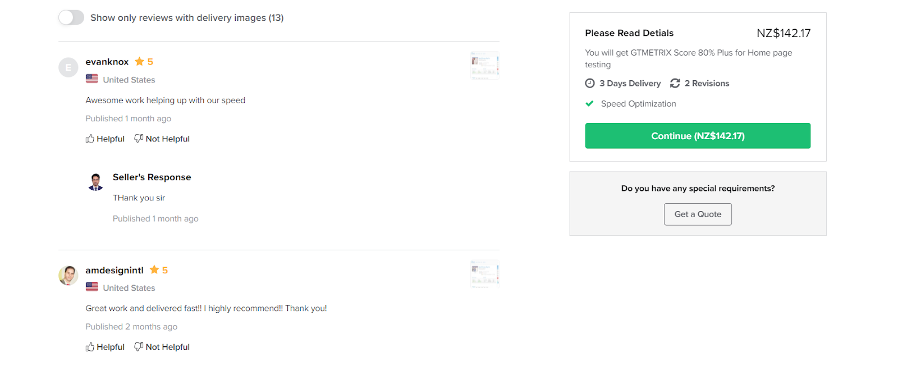Image resolution: width=898 pixels, height=380 pixels.
Task: Click seller's profile picture in response
Action: coord(96,181)
